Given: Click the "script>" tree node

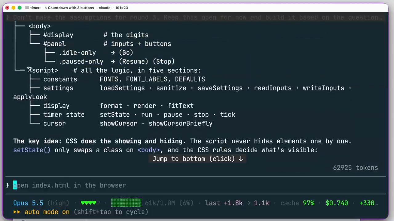Looking at the screenshot, I should [x=43, y=71].
